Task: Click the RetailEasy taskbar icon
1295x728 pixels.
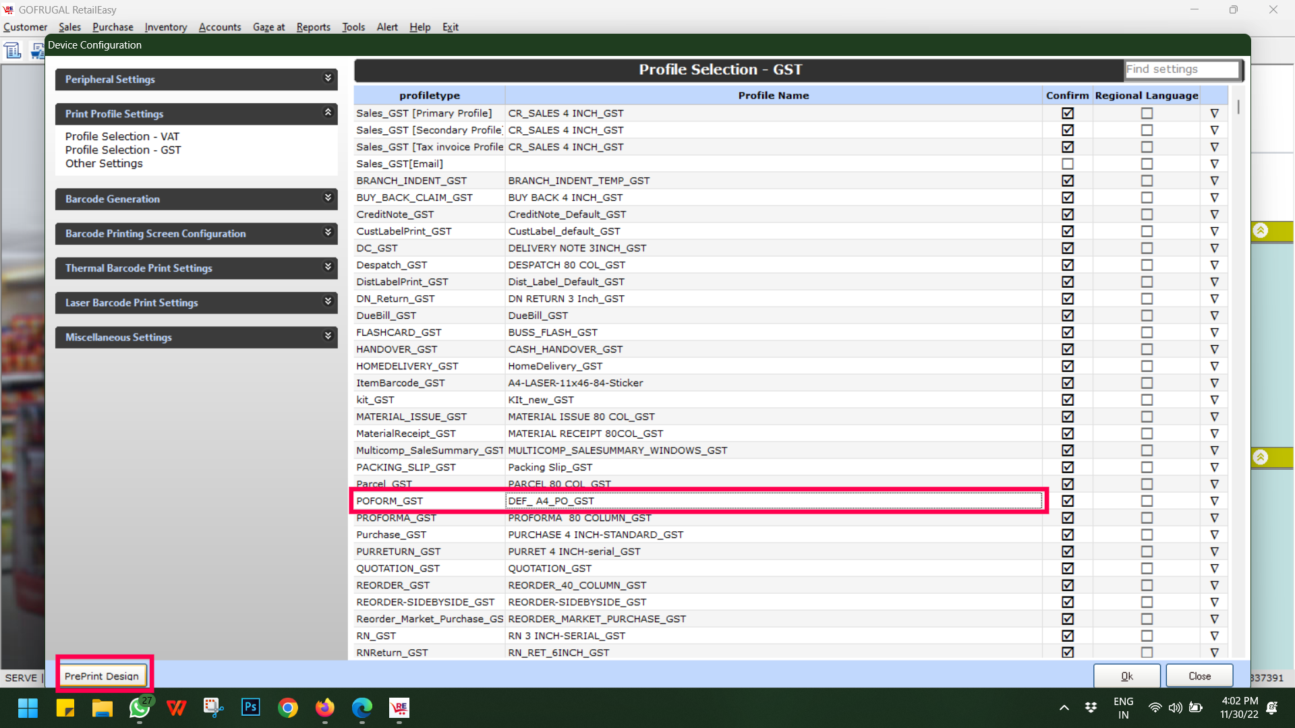Action: [399, 708]
